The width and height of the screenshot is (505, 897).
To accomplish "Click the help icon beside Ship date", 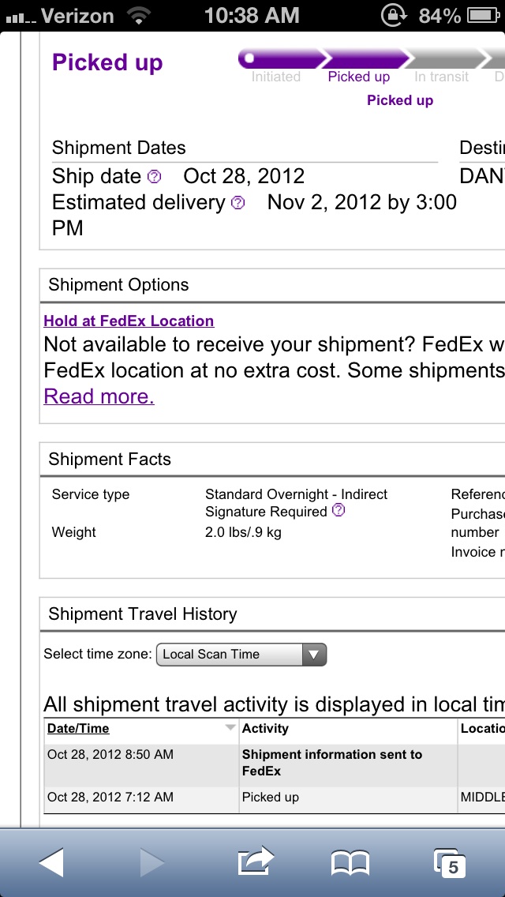I will click(155, 176).
